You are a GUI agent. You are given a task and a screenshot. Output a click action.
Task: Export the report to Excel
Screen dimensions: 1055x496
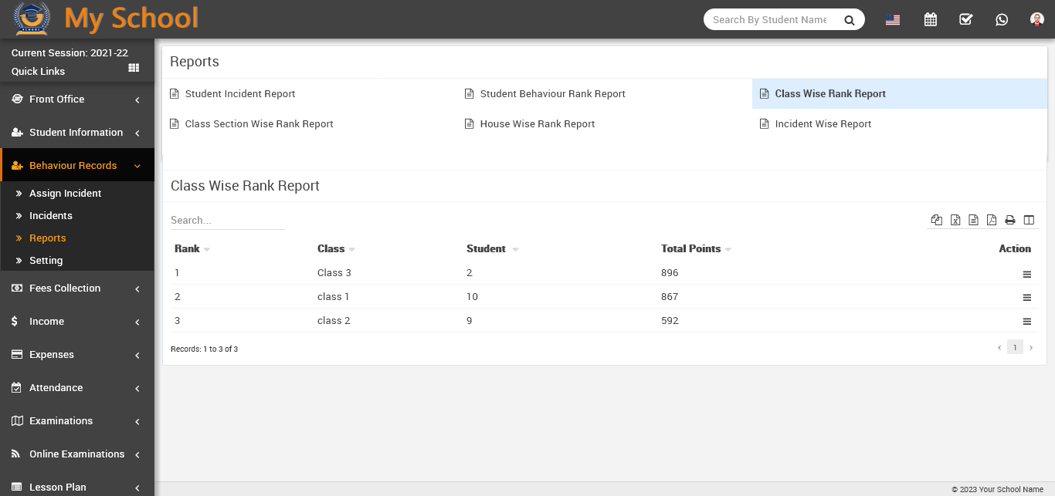955,220
